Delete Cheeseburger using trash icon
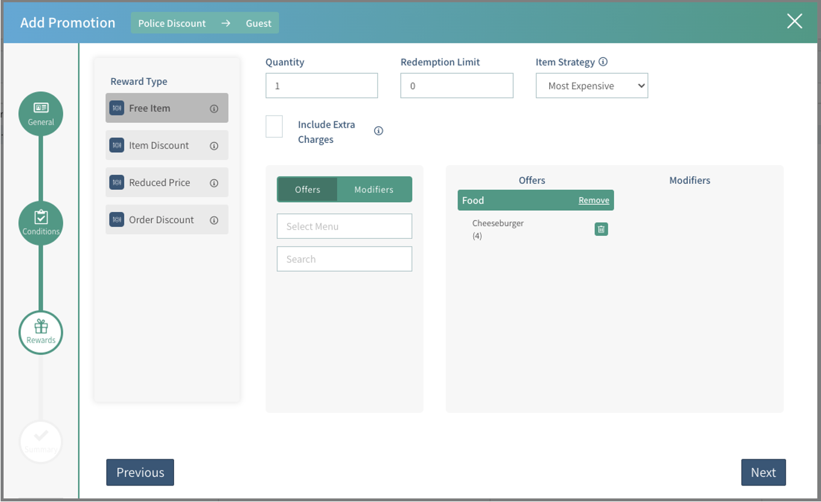 (601, 229)
